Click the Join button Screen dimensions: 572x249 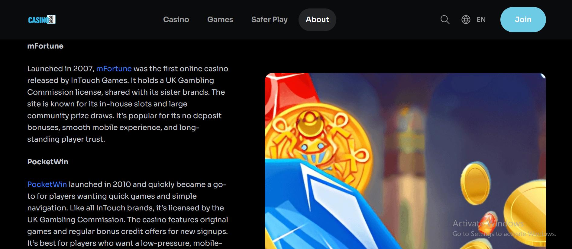point(523,20)
